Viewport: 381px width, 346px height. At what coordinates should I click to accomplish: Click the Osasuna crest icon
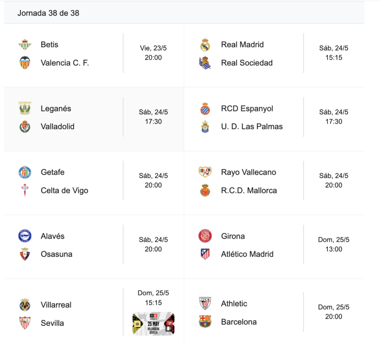(25, 254)
